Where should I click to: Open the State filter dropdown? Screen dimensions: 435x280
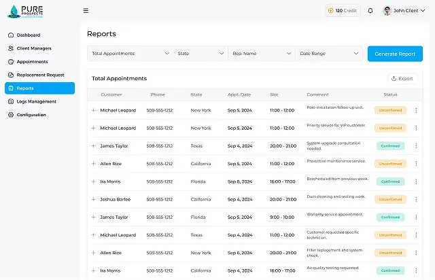[200, 53]
